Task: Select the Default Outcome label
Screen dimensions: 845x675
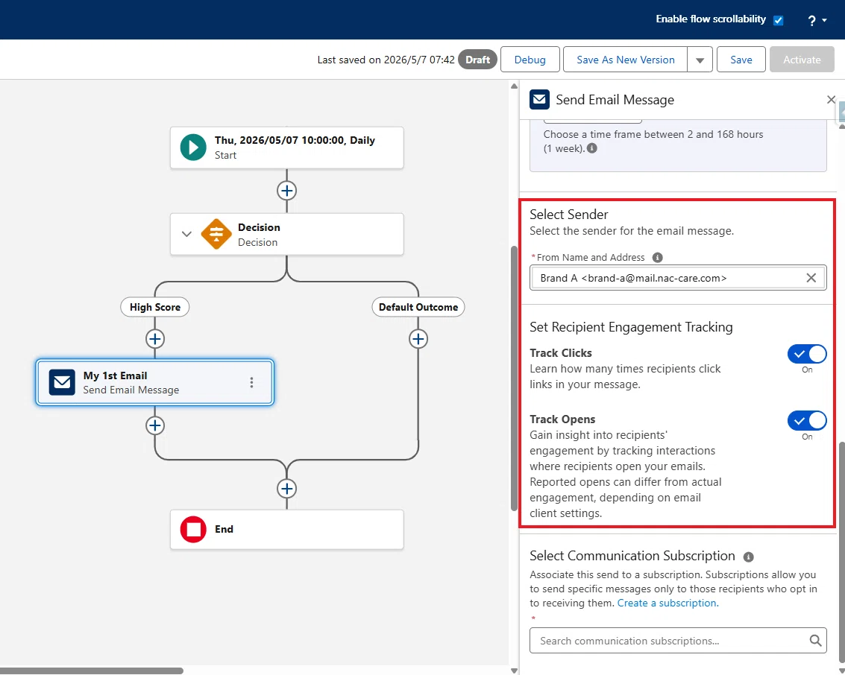Action: click(418, 307)
